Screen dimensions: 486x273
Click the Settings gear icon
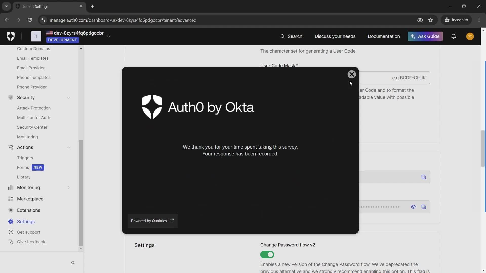click(11, 221)
